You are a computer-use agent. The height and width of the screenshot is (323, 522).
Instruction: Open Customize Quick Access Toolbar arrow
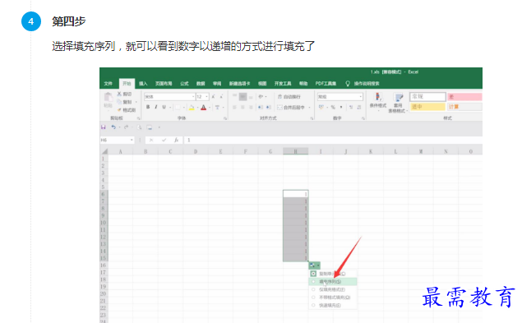159,127
